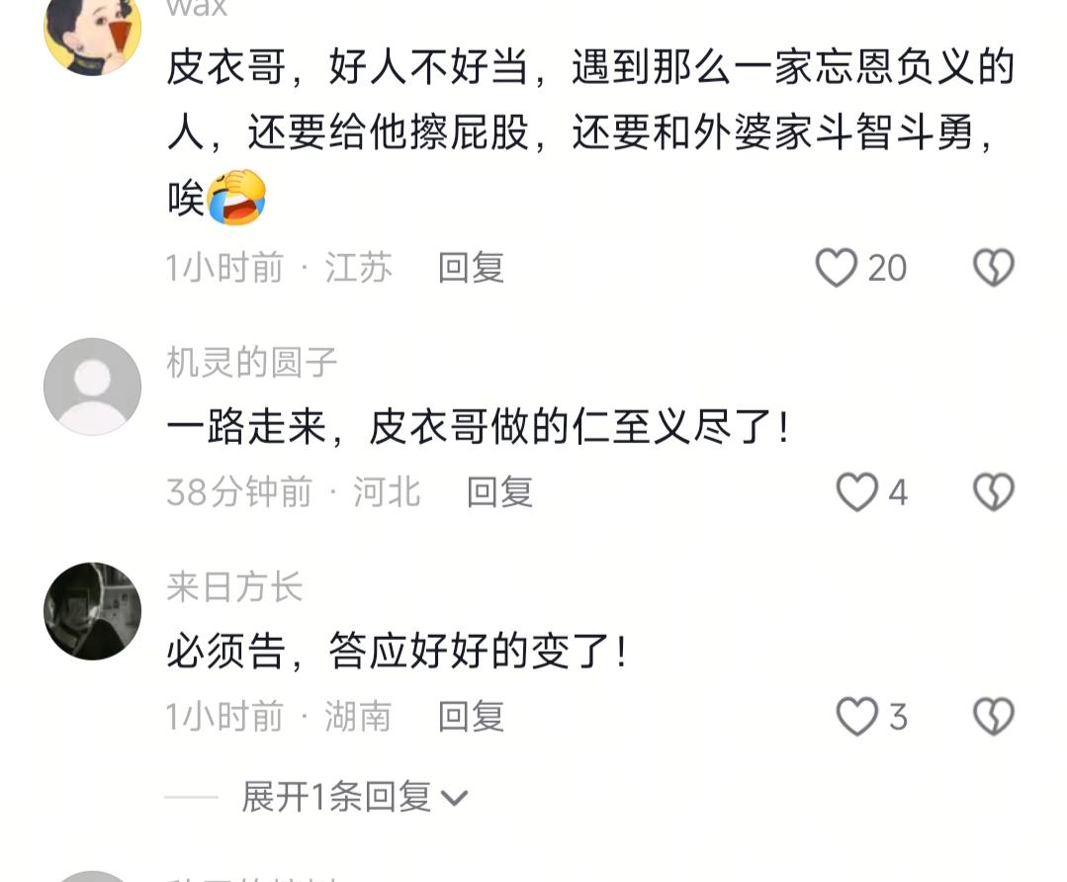The height and width of the screenshot is (882, 1067).
Task: Open wax's profile avatar
Action: 93,31
